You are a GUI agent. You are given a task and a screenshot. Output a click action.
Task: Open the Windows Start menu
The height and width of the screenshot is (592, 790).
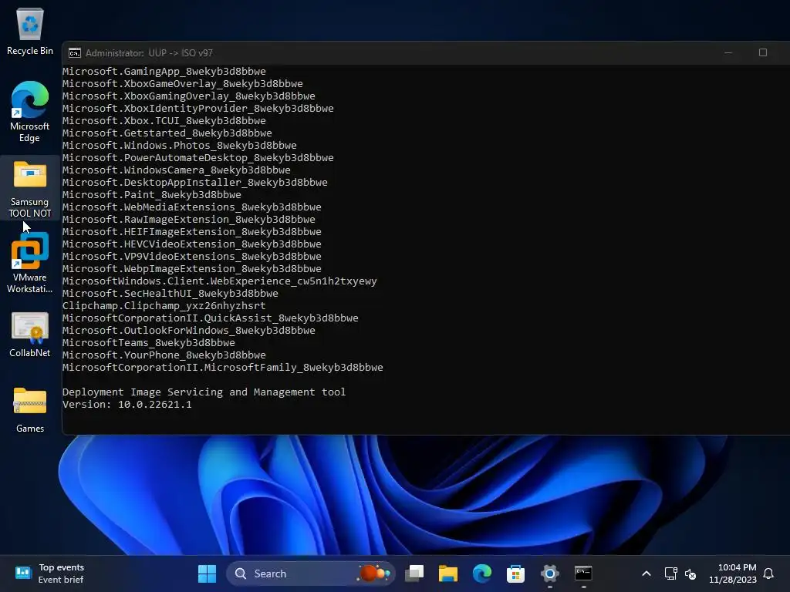coord(207,573)
